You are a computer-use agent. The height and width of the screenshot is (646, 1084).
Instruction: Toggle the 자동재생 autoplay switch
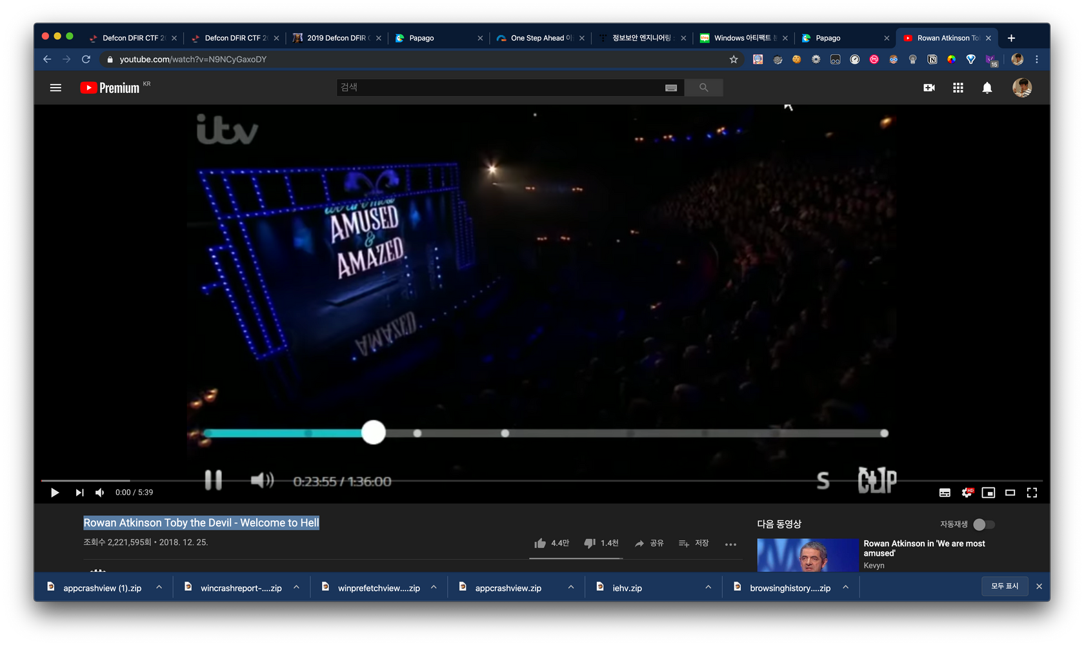(x=984, y=524)
